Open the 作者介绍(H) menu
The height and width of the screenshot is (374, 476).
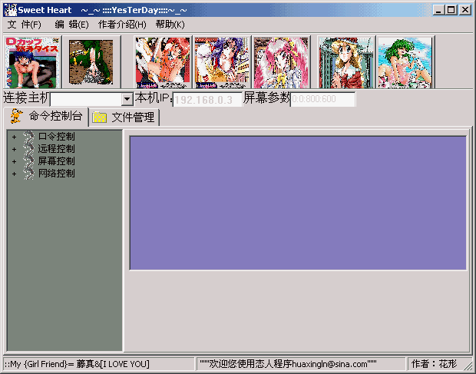[121, 25]
